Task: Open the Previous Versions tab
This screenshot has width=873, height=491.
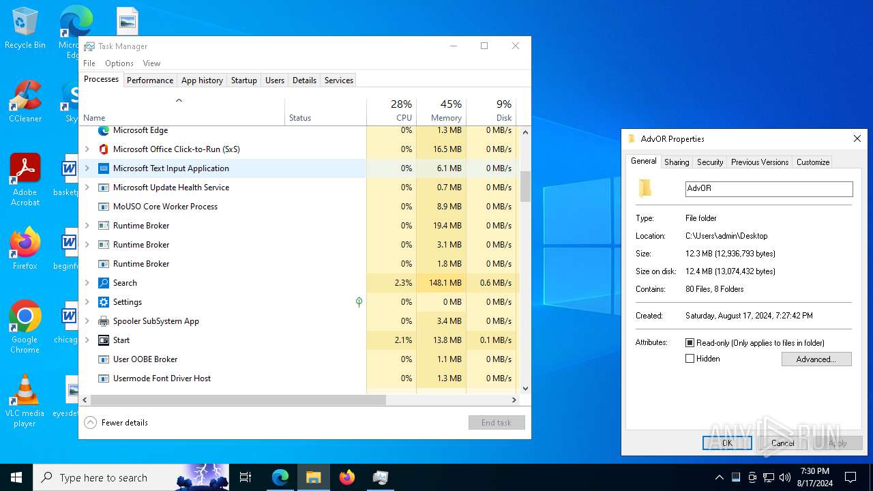Action: click(760, 162)
